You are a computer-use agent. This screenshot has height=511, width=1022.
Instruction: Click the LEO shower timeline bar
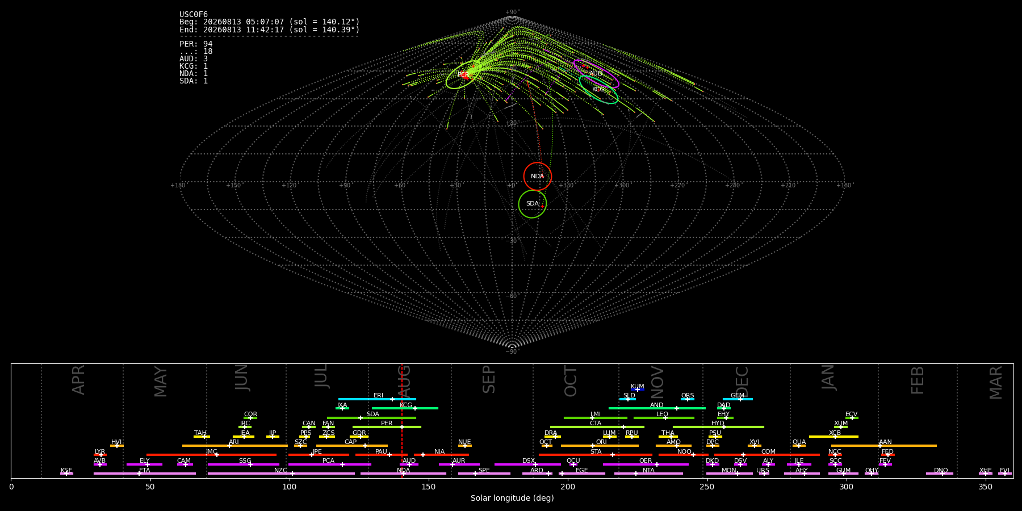click(x=664, y=418)
